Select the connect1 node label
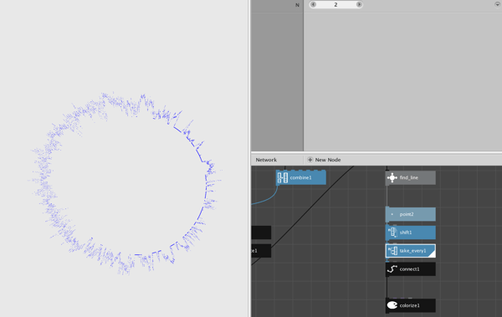Viewport: 502px width, 317px height. click(x=409, y=269)
